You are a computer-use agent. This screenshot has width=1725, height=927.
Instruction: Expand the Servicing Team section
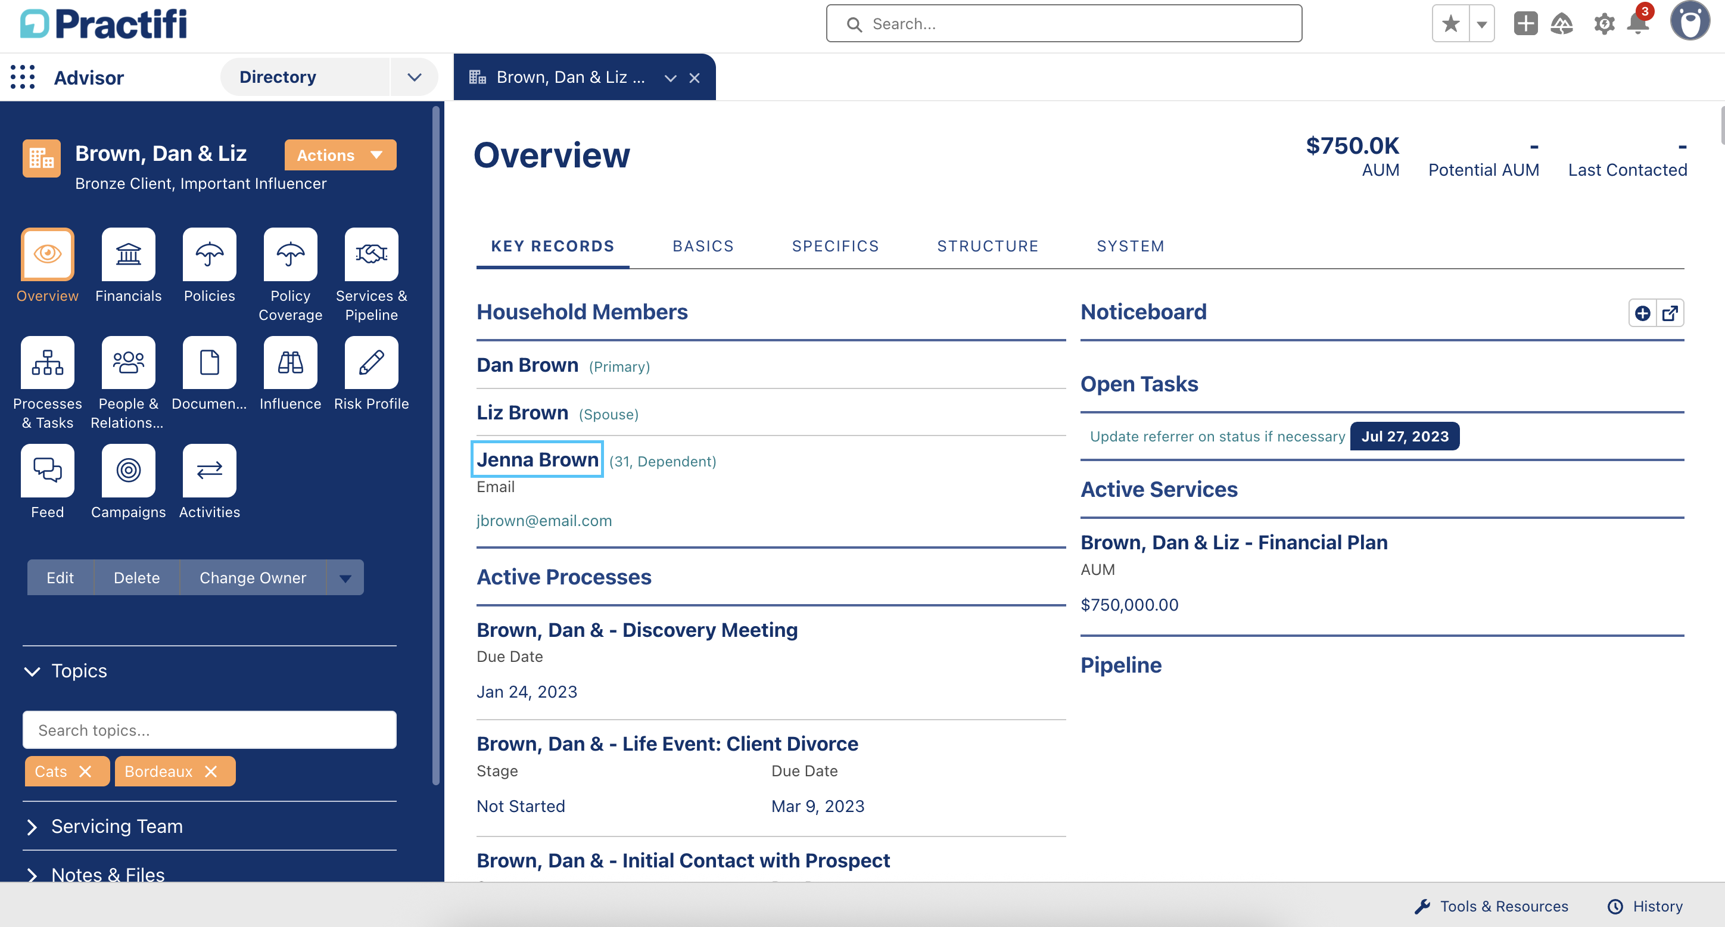pyautogui.click(x=32, y=826)
